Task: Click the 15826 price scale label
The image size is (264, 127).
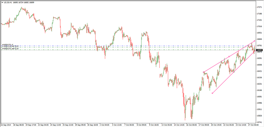Action: click(x=259, y=116)
